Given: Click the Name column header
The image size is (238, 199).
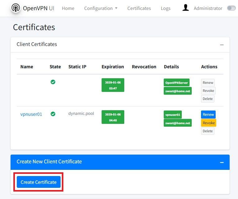Looking at the screenshot, I should [x=27, y=67].
